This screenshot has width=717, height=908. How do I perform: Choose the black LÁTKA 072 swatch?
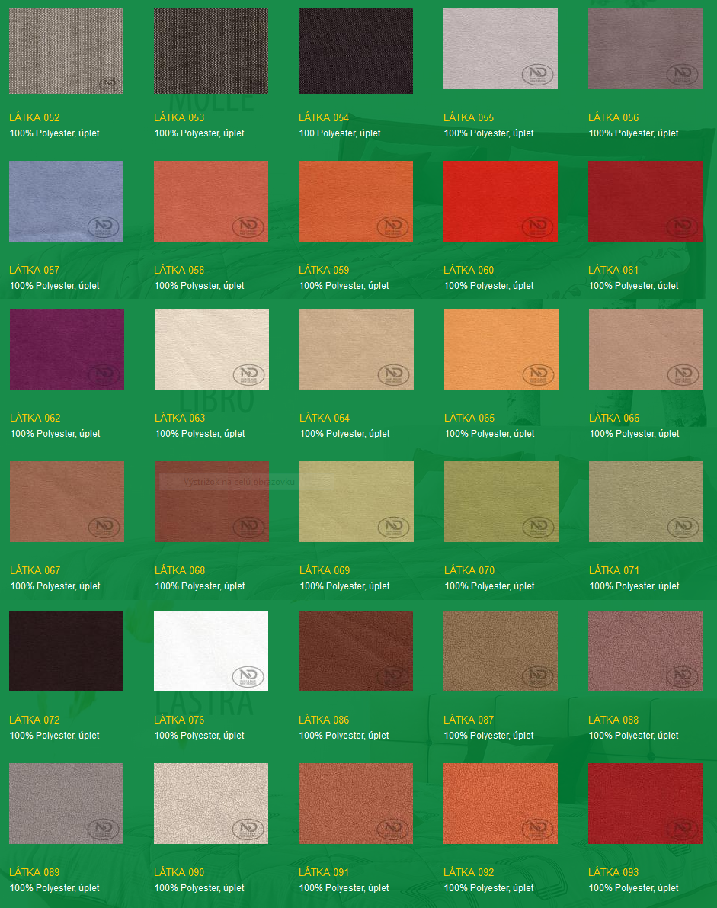coord(66,651)
